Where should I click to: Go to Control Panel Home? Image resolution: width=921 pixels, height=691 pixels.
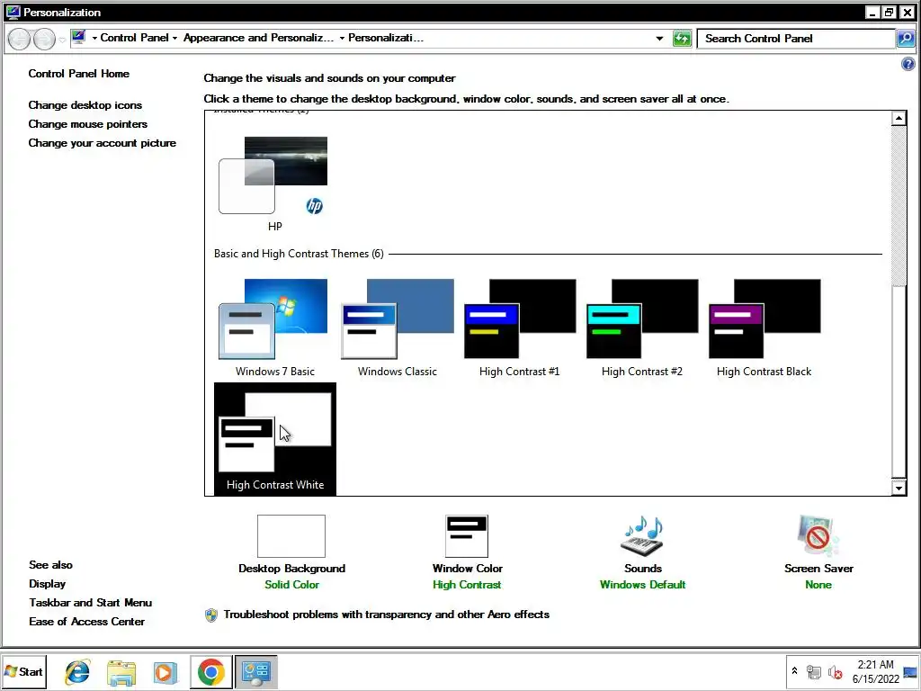point(79,74)
